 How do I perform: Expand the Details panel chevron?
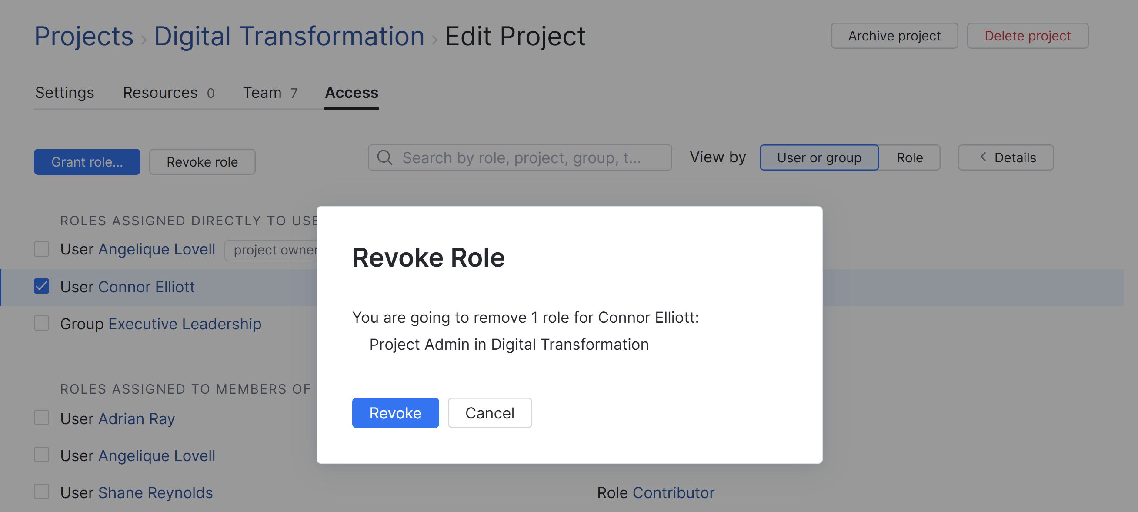983,157
